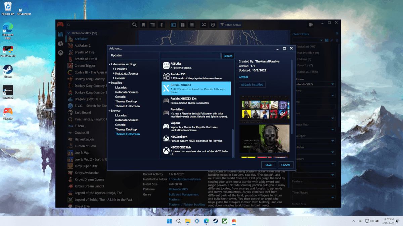
Task: Select Reskin XBOXSX Ext controller icon
Action: (166, 100)
